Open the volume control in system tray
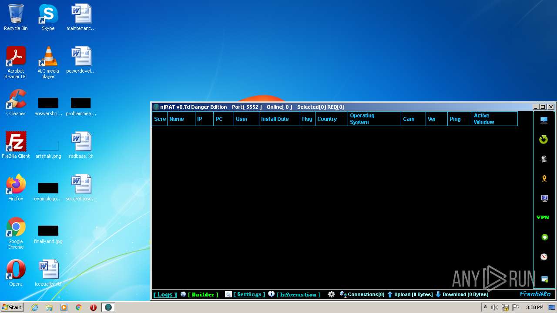The width and height of the screenshot is (557, 313). tap(495, 307)
